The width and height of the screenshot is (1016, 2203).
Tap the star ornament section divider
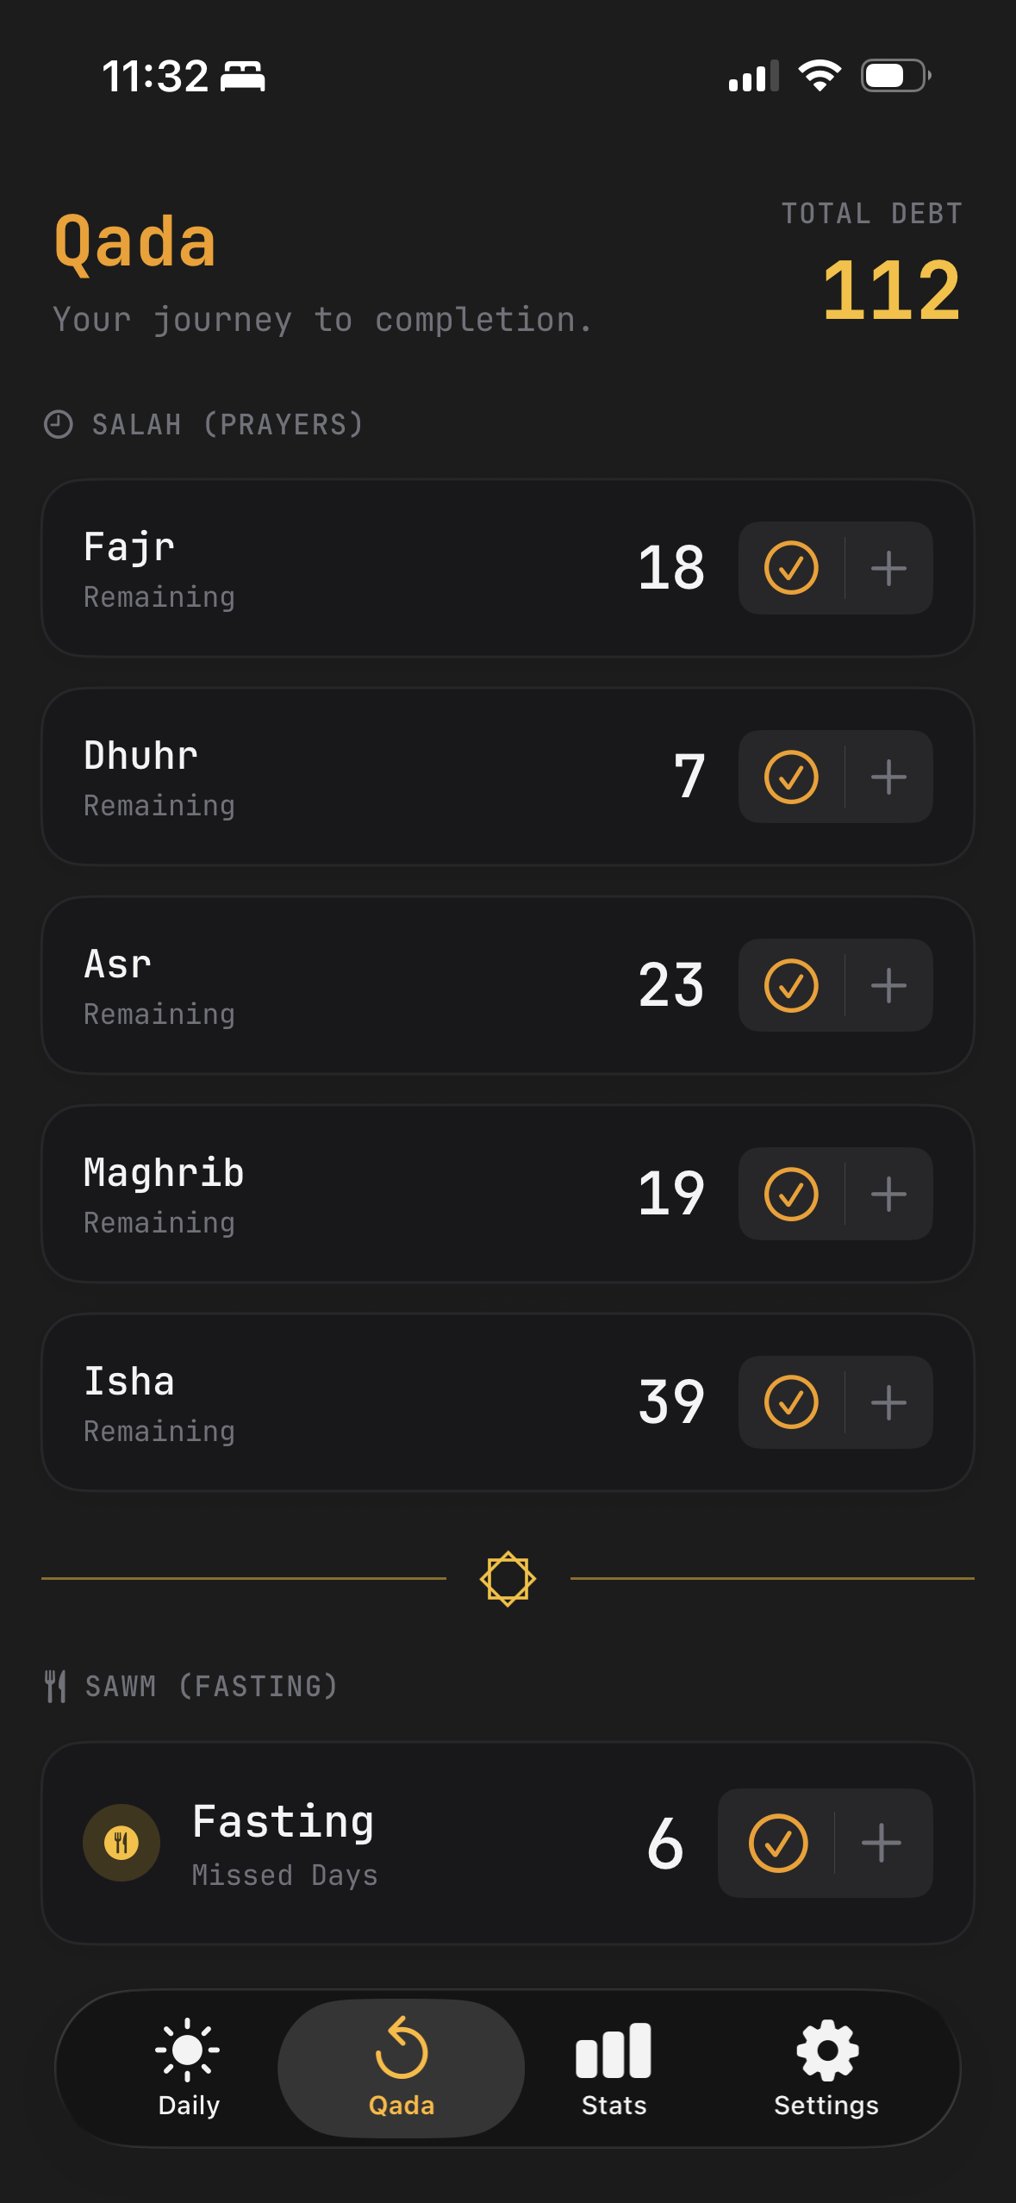coord(508,1578)
